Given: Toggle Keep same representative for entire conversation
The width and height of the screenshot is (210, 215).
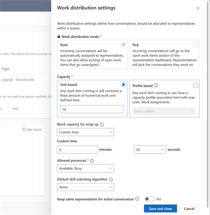Looking at the screenshot, I should tap(149, 199).
